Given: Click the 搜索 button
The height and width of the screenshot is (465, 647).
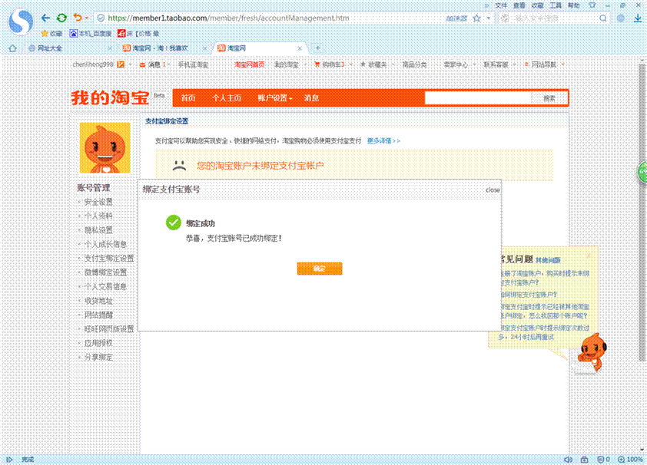Looking at the screenshot, I should (549, 98).
